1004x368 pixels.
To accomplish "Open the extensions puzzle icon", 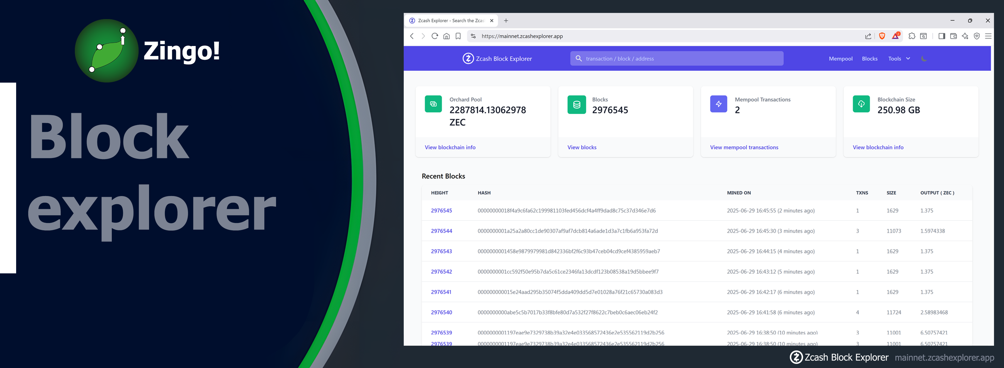I will (x=912, y=36).
